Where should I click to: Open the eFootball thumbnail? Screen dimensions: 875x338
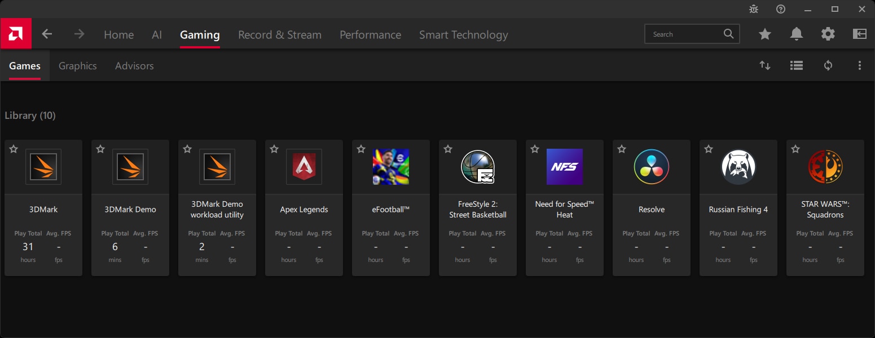391,167
